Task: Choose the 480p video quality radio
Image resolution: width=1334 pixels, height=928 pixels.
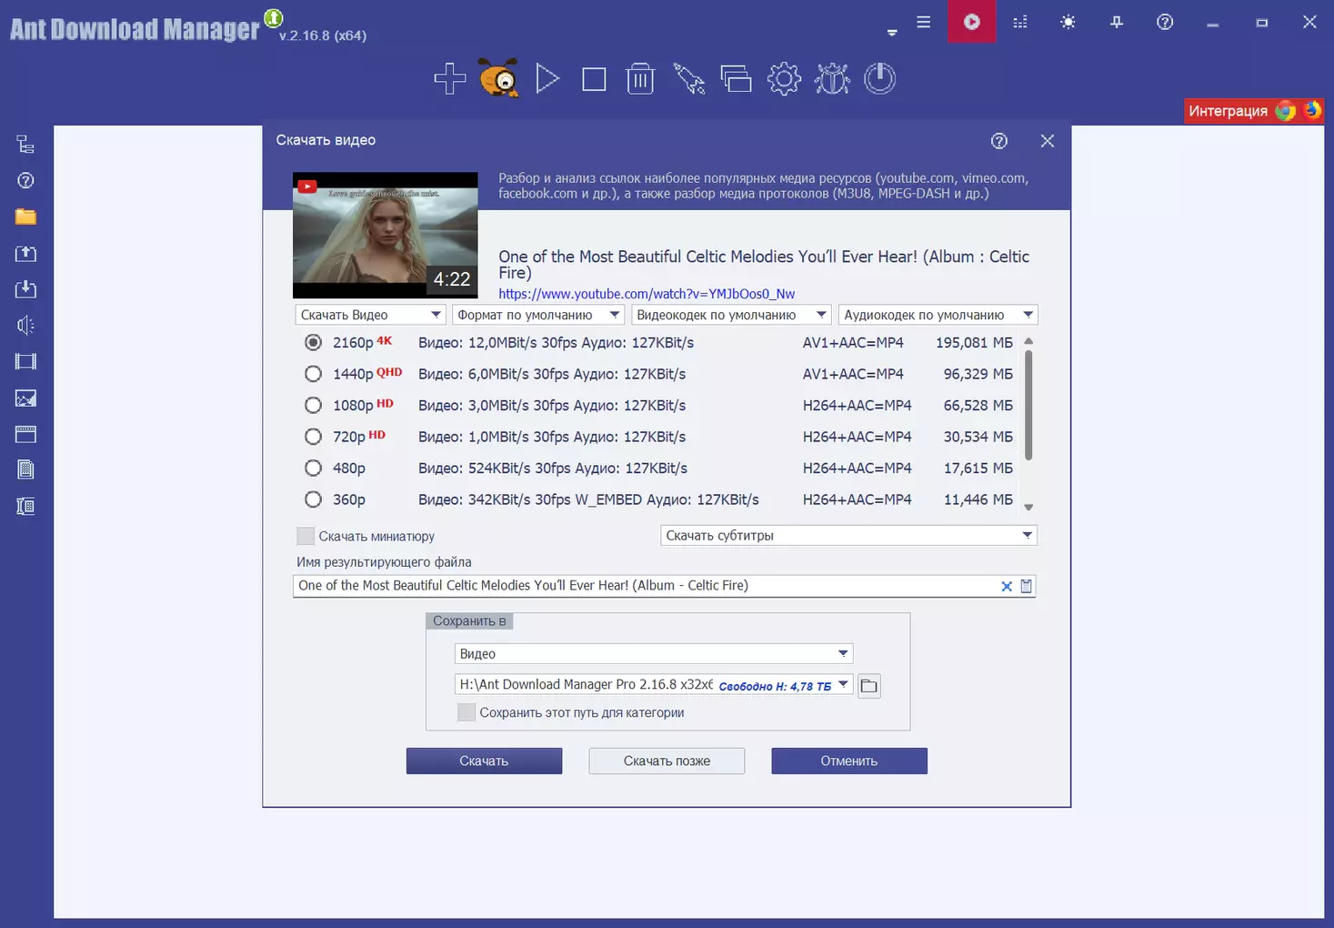Action: 313,469
